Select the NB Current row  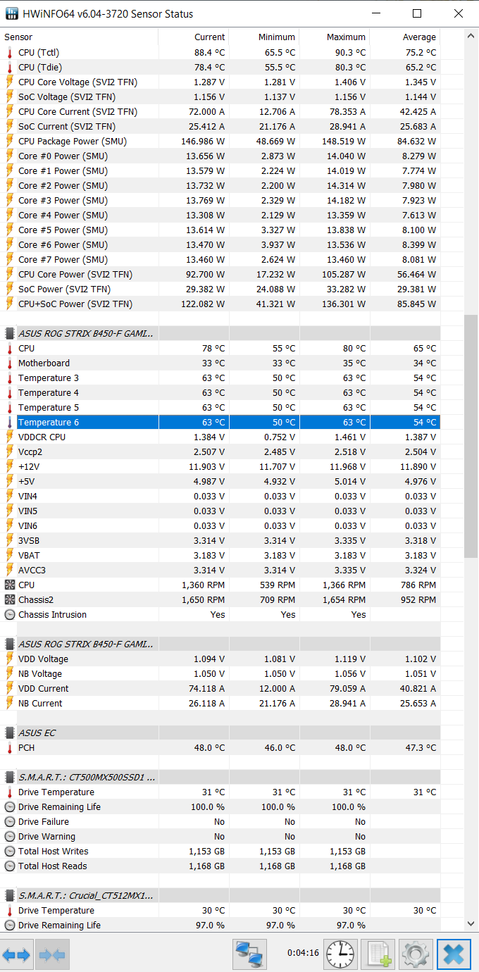tap(220, 703)
